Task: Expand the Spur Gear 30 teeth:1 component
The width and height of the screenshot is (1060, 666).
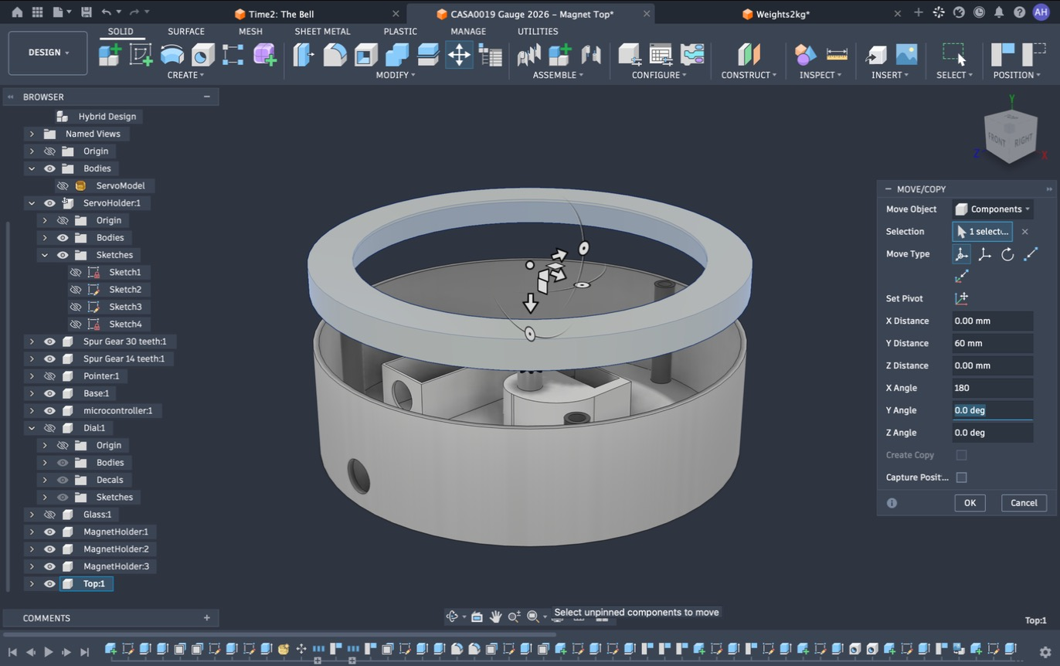Action: point(32,341)
